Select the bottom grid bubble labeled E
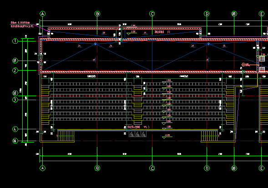This screenshot has height=188, width=268. [x=262, y=168]
